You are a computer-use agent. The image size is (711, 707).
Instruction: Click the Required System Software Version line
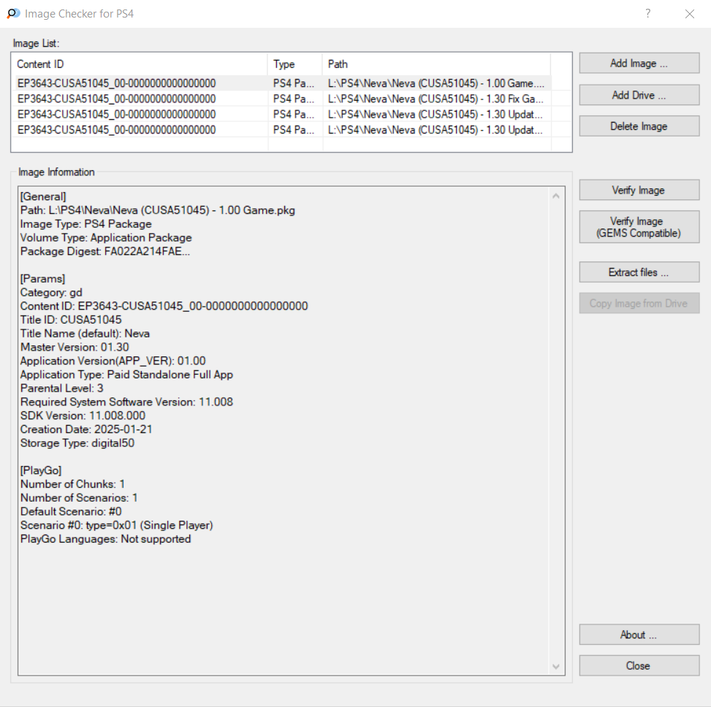pos(126,402)
